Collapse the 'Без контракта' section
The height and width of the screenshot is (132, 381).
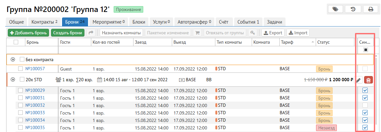pyautogui.click(x=13, y=60)
